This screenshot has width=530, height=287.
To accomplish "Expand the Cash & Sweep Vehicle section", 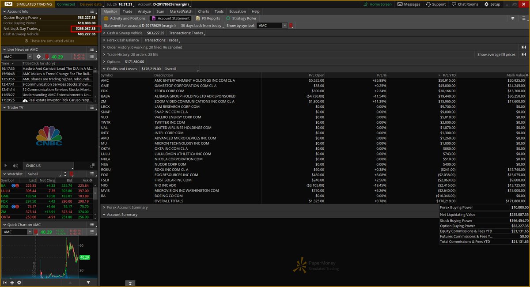I will point(104,33).
